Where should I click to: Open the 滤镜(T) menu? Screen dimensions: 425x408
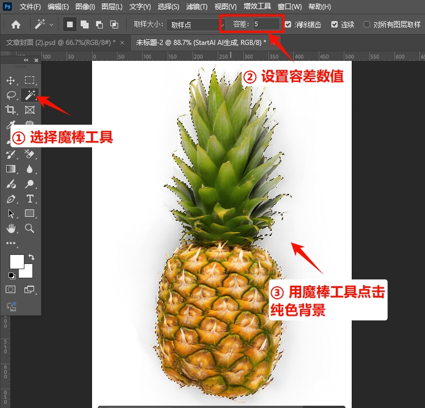197,6
